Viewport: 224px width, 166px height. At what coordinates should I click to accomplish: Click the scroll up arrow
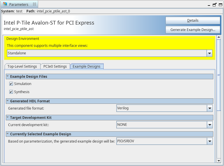(219, 37)
